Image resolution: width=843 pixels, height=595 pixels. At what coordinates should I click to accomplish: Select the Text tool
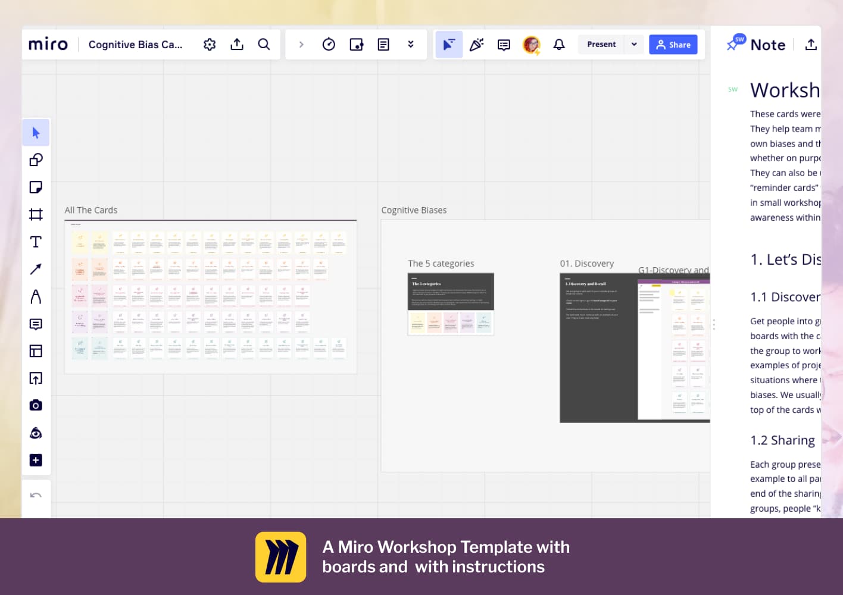[x=36, y=242]
